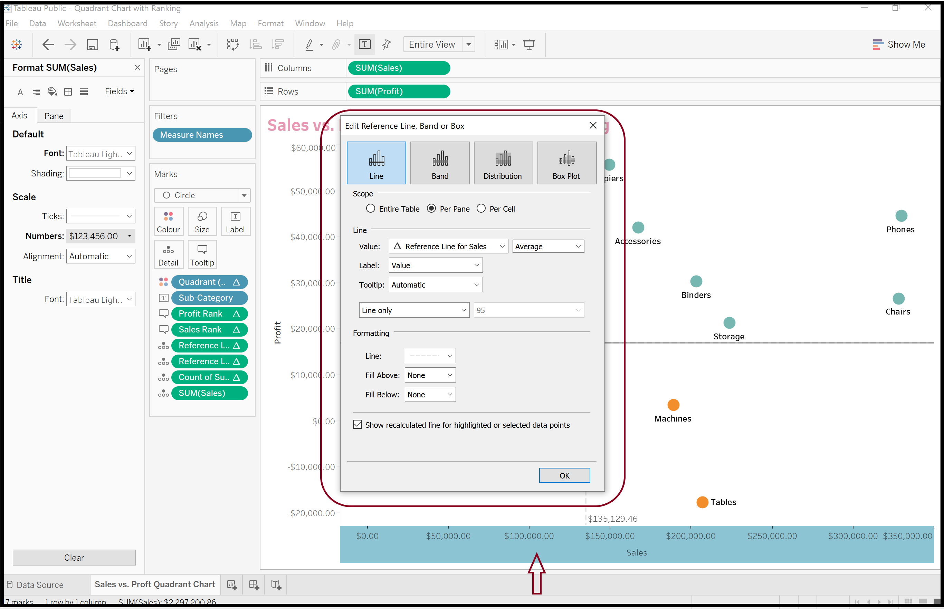Select the Shading paint bucket icon

pyautogui.click(x=52, y=92)
